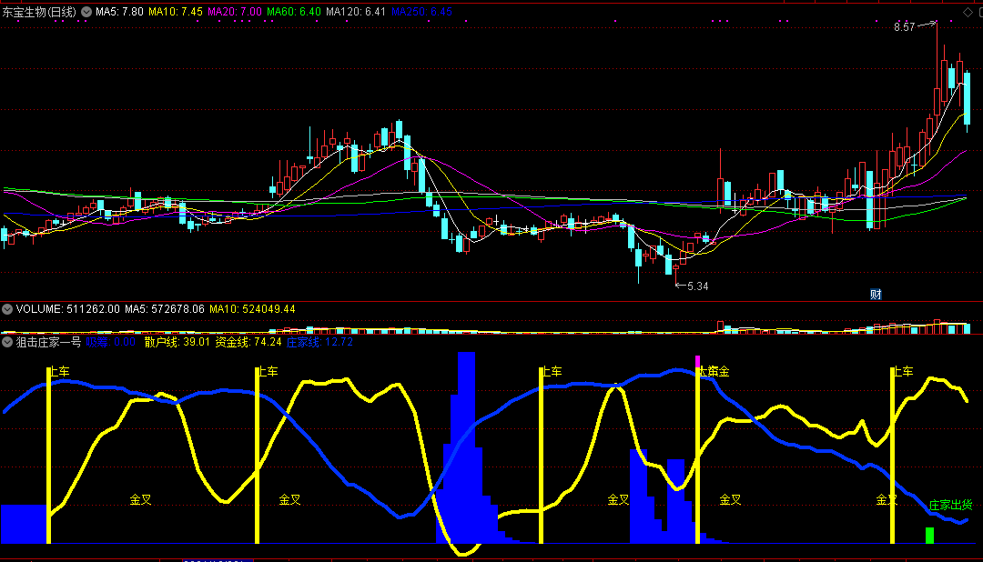Viewport: 983px width, 562px height.
Task: Click the 散户线: 39.01 readout
Action: click(x=177, y=342)
